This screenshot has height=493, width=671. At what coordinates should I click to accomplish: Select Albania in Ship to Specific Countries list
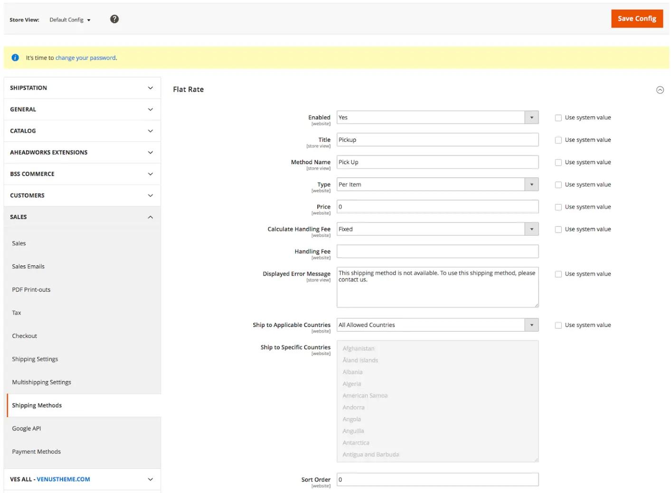[x=353, y=372]
